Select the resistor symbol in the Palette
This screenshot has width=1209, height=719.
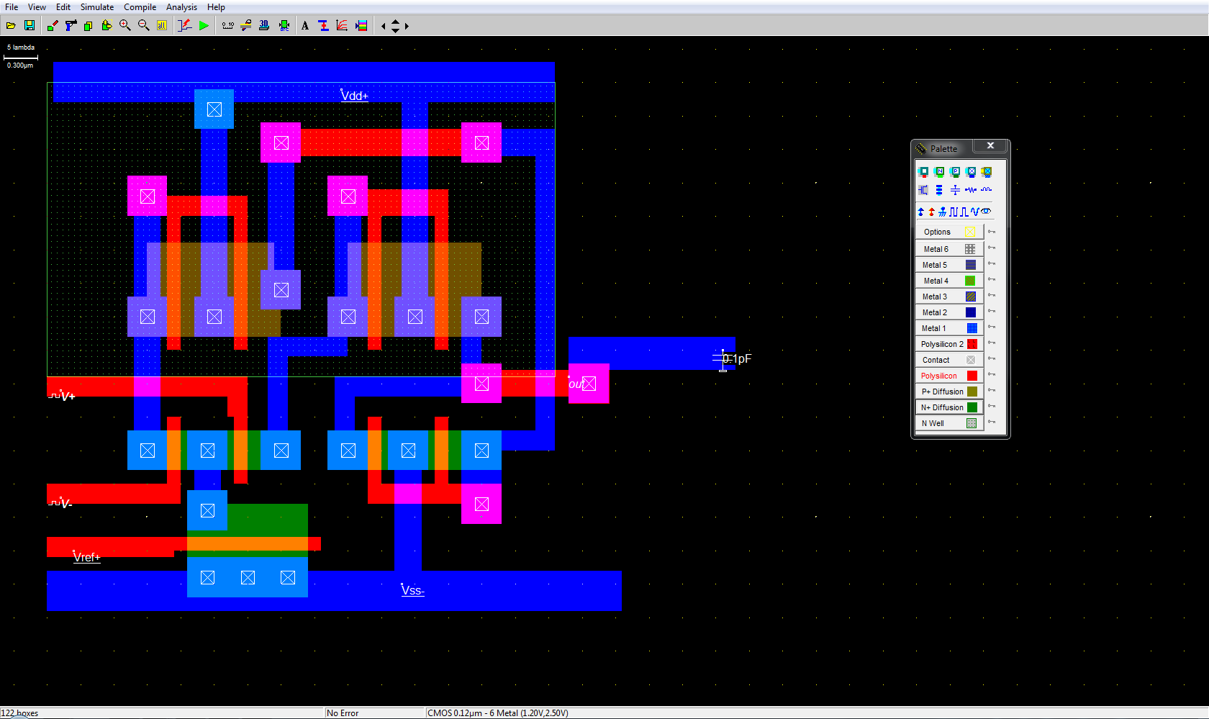point(971,190)
